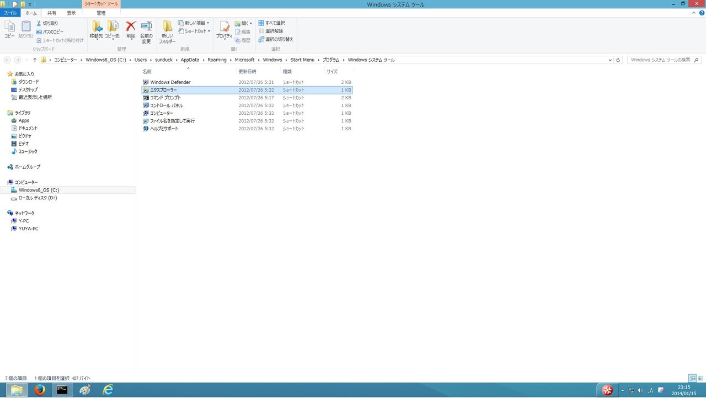Click ダウンロード in the navigation pane
The height and width of the screenshot is (398, 706).
click(x=29, y=82)
